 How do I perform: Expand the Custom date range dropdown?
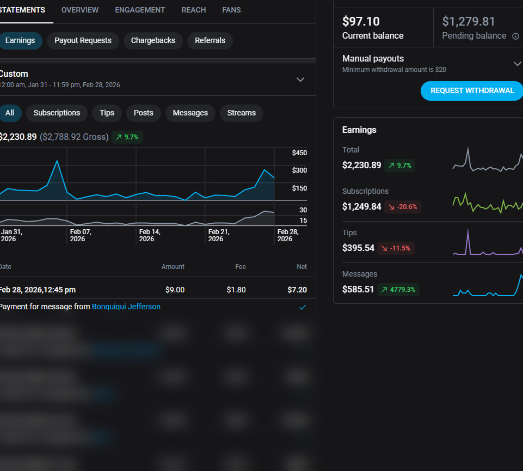300,79
